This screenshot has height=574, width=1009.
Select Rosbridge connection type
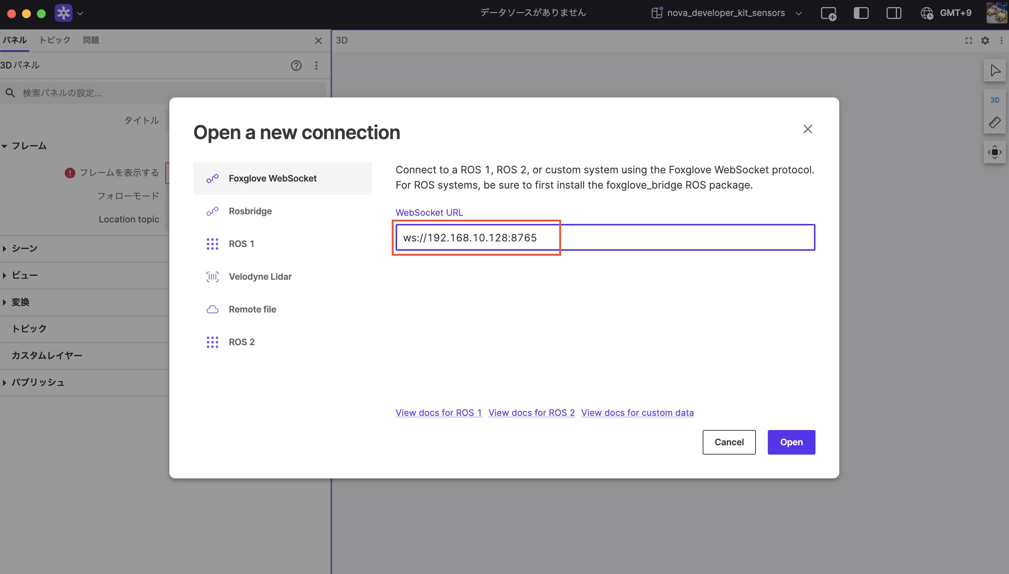pos(282,211)
